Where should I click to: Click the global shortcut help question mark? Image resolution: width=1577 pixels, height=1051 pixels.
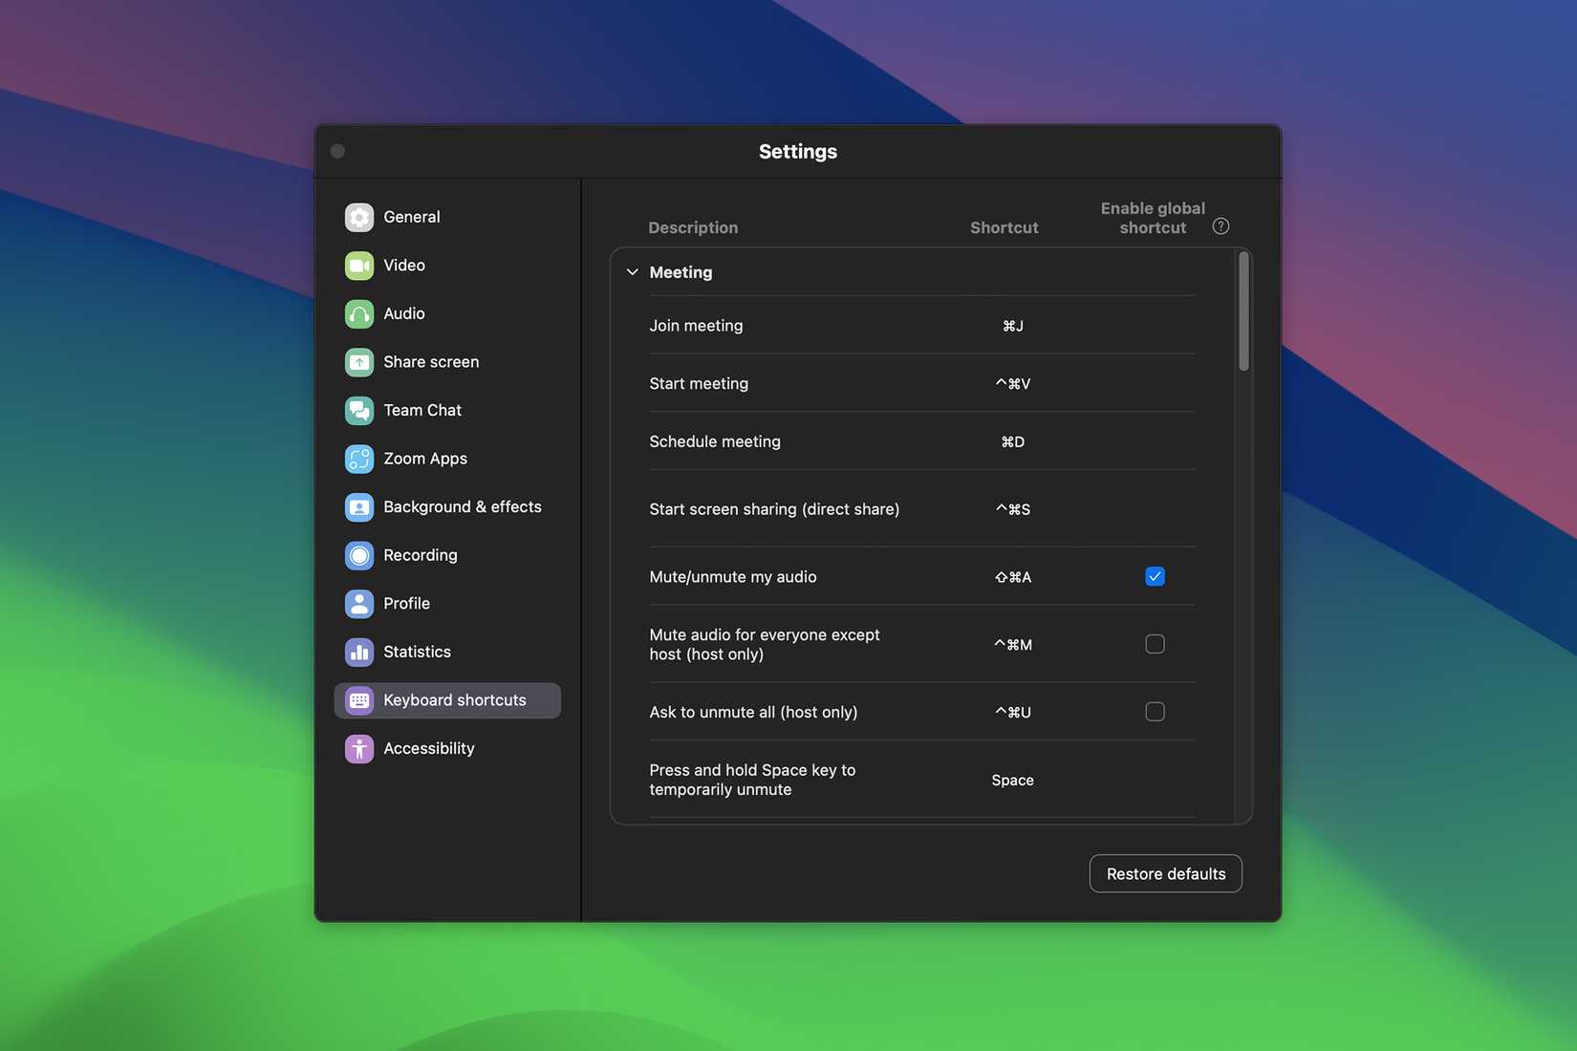1221,226
